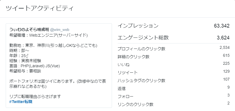Click the いいね metric row
This screenshot has height=111, width=235.
(x=173, y=64)
